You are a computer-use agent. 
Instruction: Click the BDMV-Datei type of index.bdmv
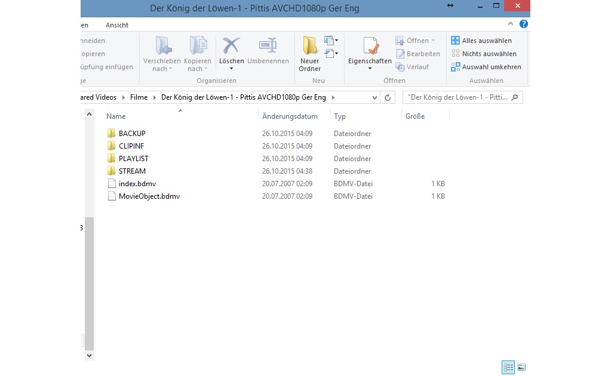[353, 184]
